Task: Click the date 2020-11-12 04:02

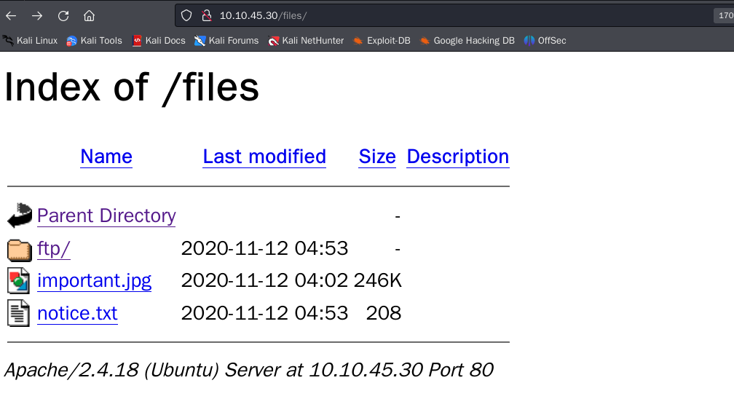Action: [x=264, y=281]
